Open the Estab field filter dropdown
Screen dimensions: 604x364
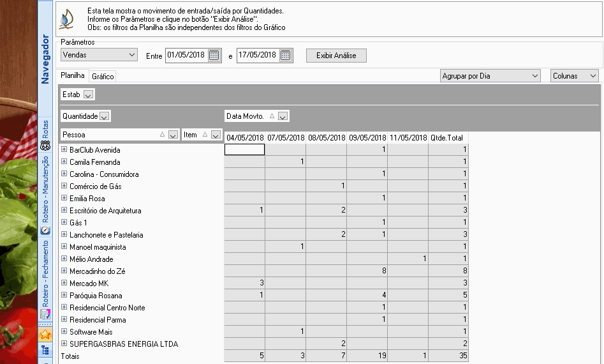[88, 95]
